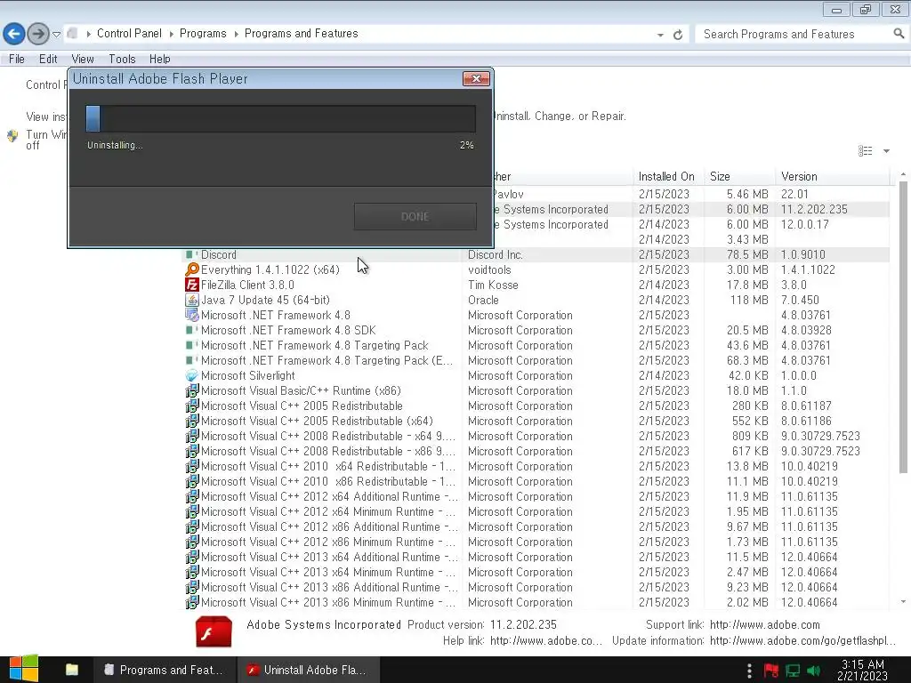Open the File menu
The height and width of the screenshot is (683, 911).
[x=16, y=59]
